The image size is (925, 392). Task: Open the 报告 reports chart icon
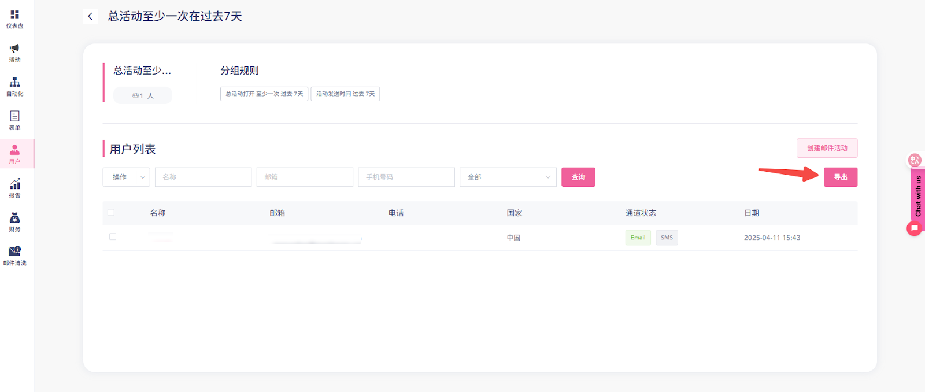point(14,184)
